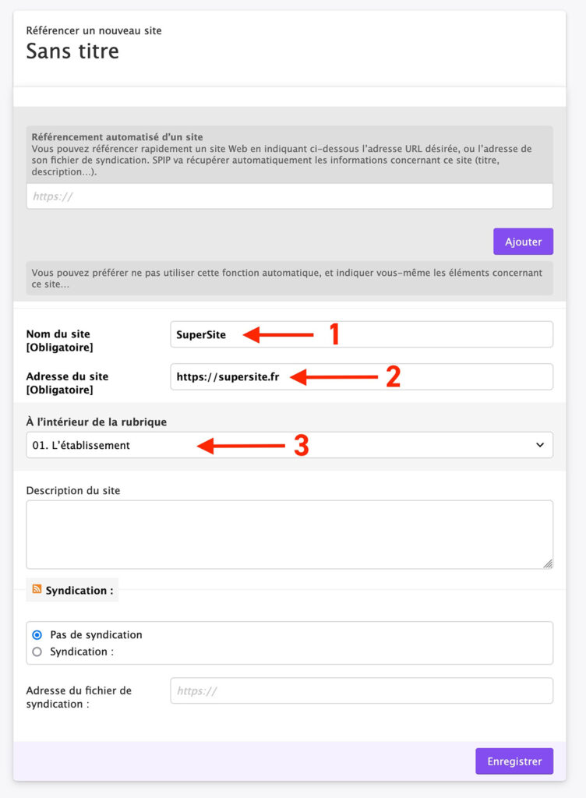Screen dimensions: 586x798
Task: Click the 'Adresse du fichier de syndication' label
Action: coord(79,697)
